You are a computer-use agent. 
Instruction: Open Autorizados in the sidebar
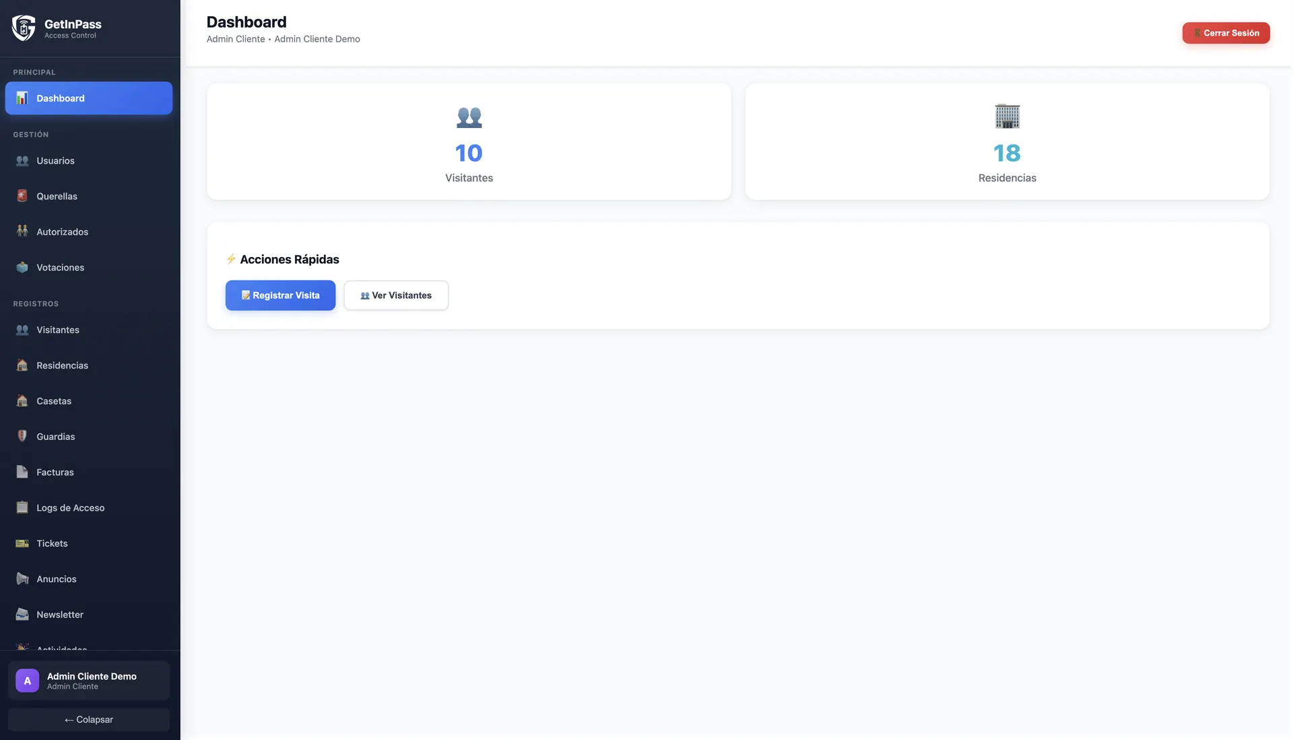tap(89, 232)
